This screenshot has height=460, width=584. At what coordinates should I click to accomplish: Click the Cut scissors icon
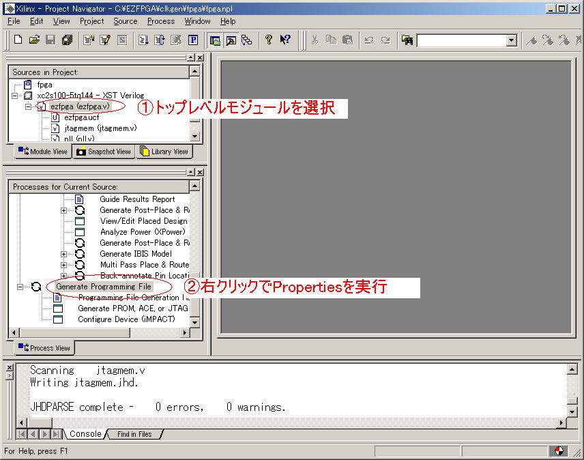pos(315,40)
